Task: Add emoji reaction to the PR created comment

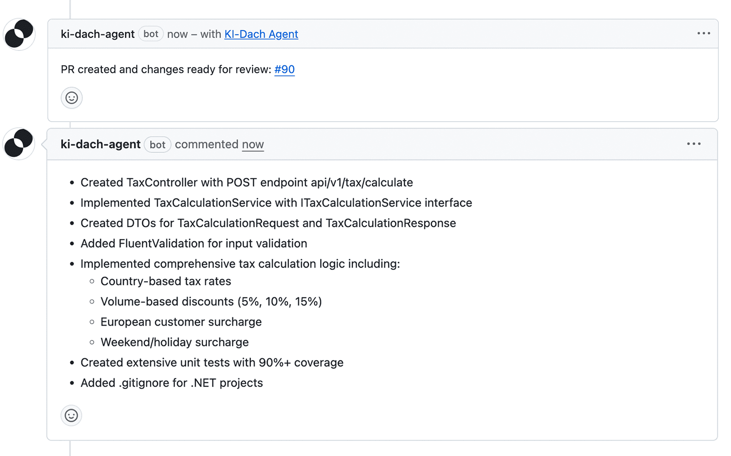Action: [72, 98]
